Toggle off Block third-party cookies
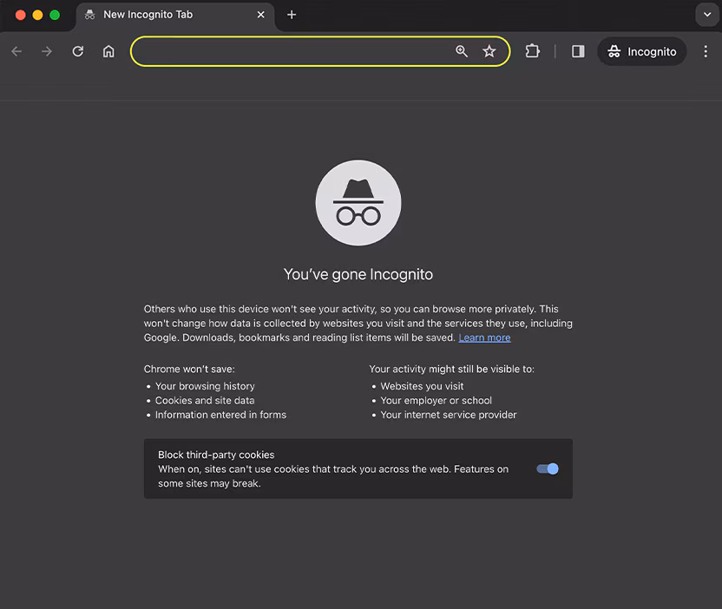The image size is (722, 609). click(547, 468)
